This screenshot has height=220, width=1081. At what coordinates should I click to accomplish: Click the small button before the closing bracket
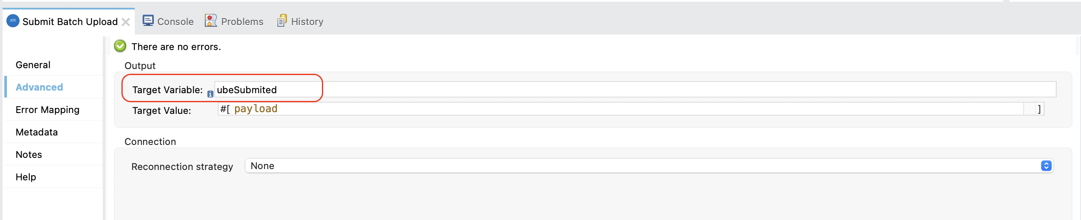point(1030,109)
